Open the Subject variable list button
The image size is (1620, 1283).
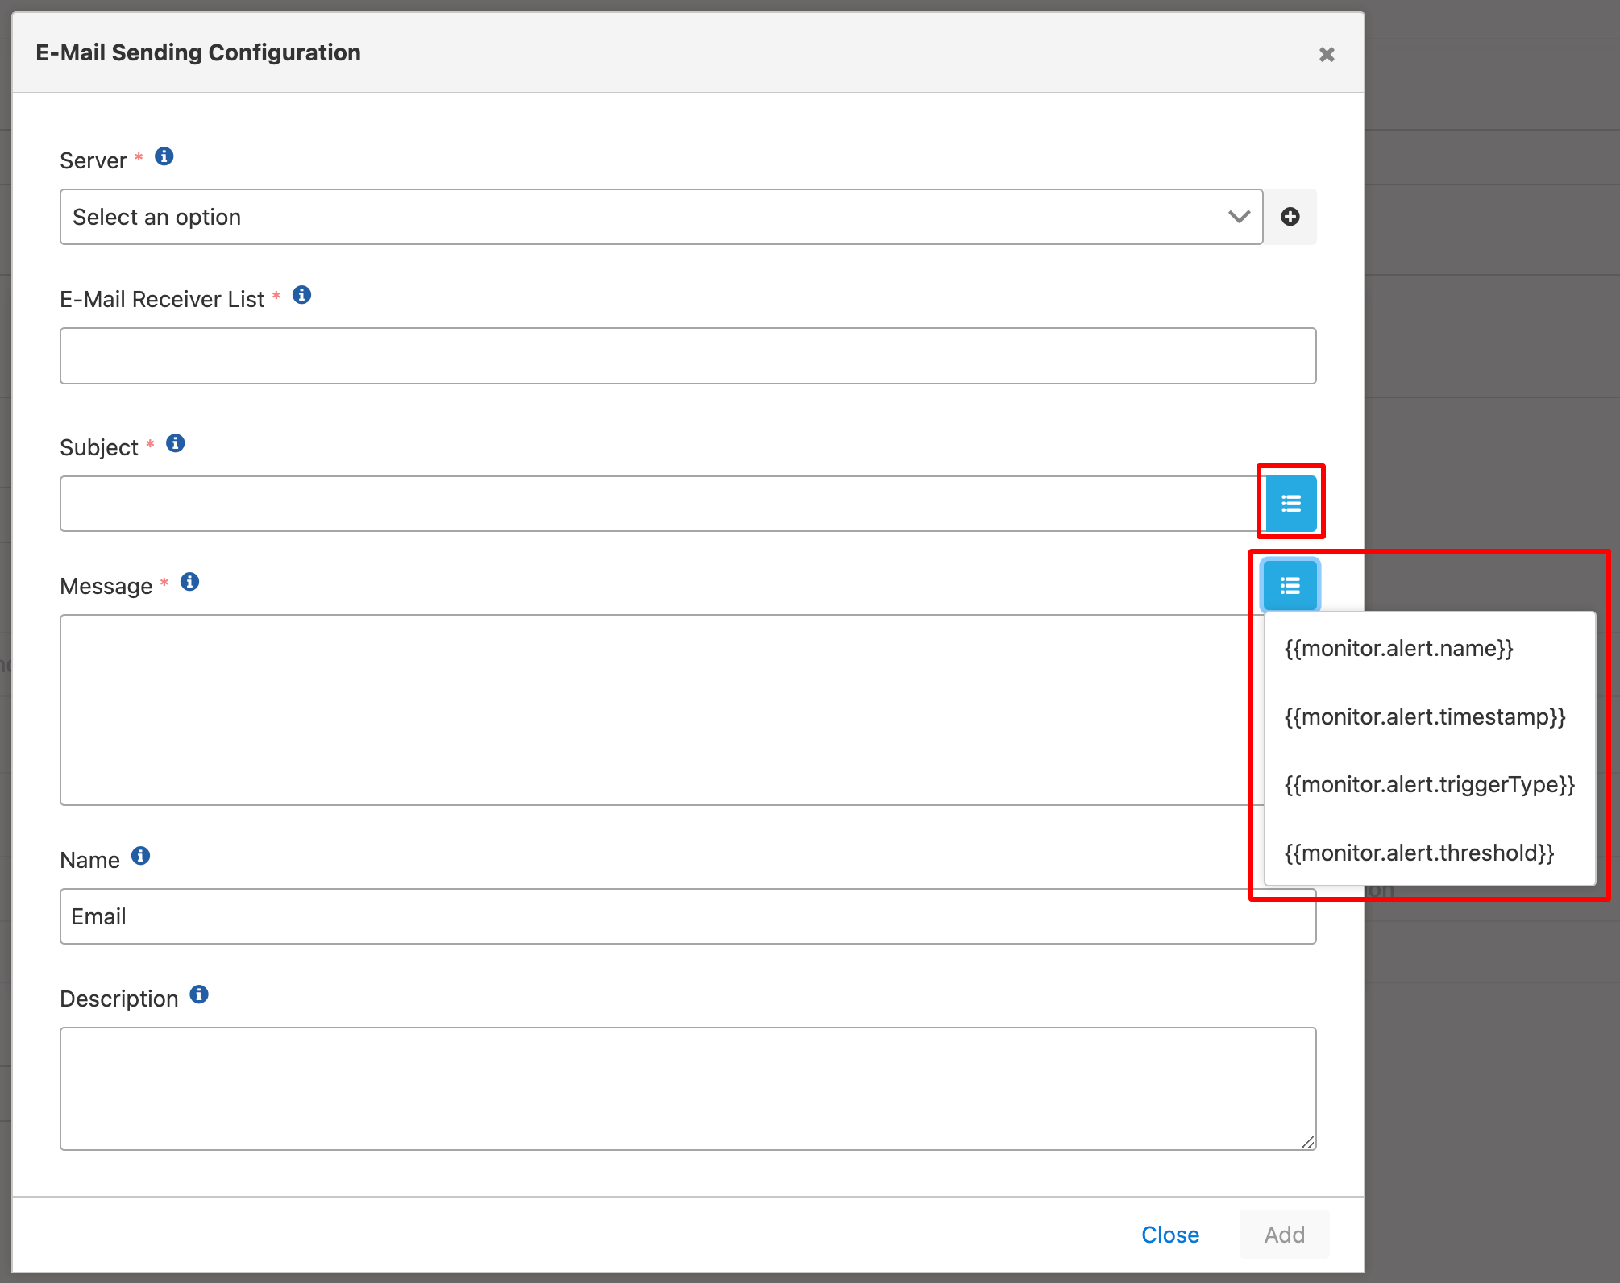coord(1291,504)
